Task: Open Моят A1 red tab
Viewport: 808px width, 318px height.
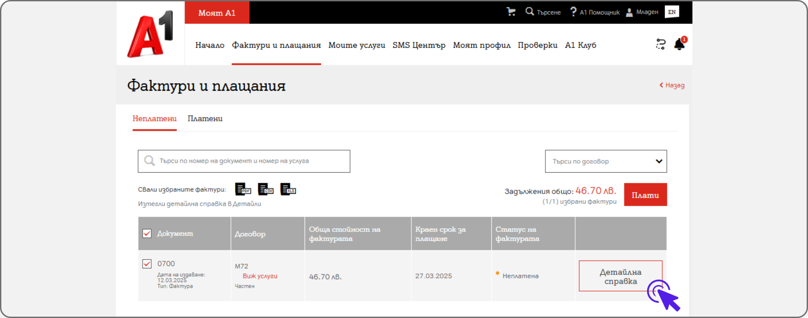Action: [217, 13]
